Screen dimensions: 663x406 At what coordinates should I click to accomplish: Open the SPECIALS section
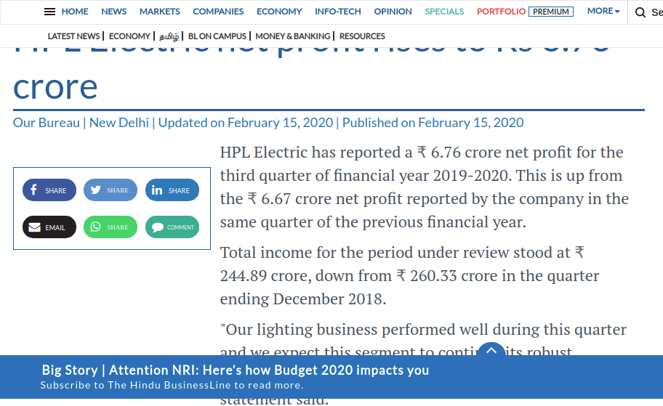(x=444, y=12)
